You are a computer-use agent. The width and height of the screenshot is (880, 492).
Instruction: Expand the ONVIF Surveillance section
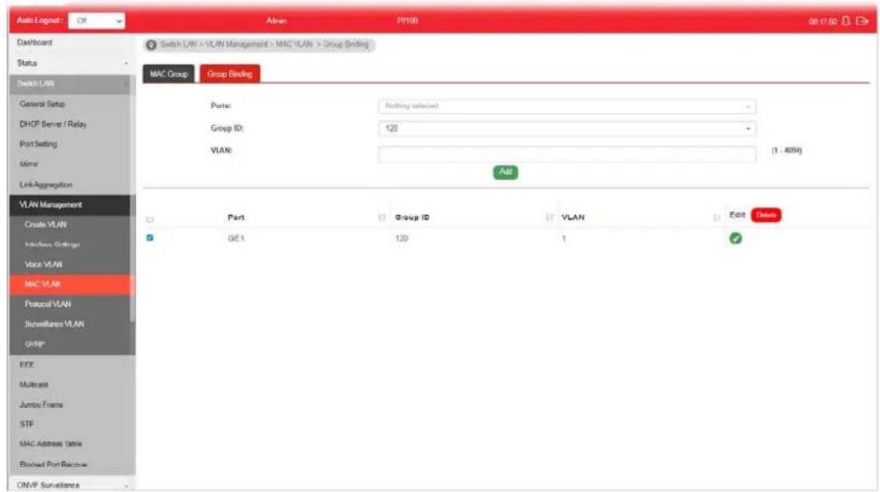click(x=72, y=486)
